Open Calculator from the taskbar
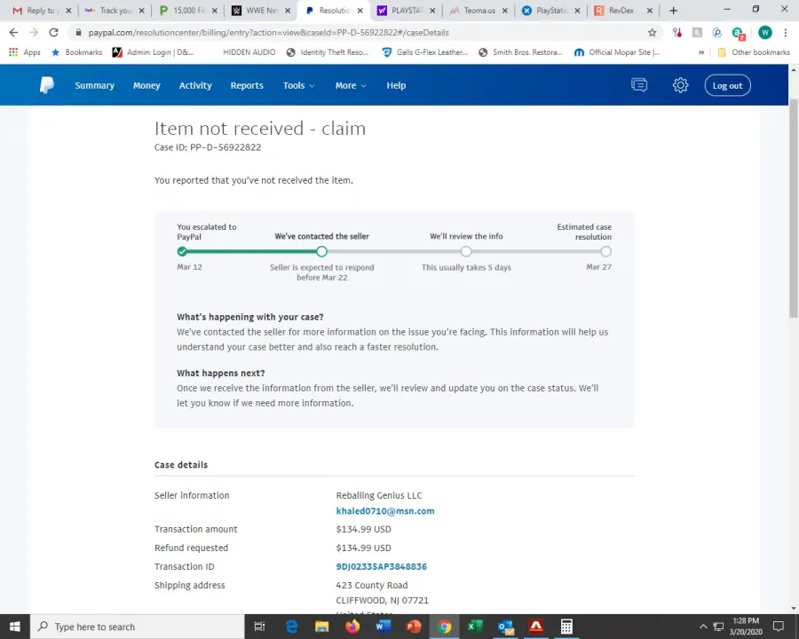The height and width of the screenshot is (639, 799). point(566,627)
